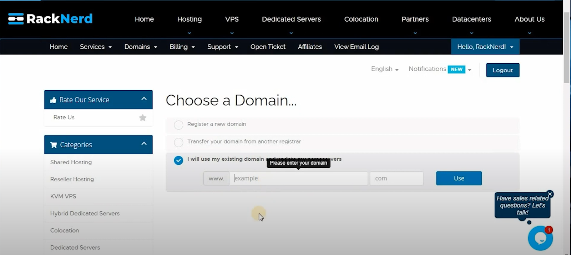Open the Shared Hosting category
Screen dimensions: 571x255
pyautogui.click(x=71, y=162)
